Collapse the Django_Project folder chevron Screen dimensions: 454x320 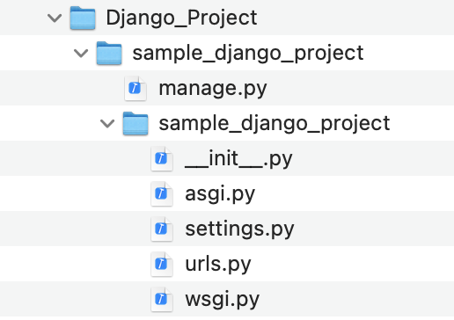55,18
